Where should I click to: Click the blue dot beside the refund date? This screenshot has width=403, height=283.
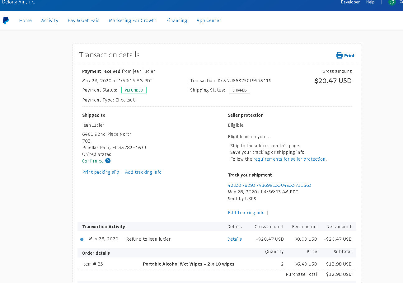click(82, 239)
